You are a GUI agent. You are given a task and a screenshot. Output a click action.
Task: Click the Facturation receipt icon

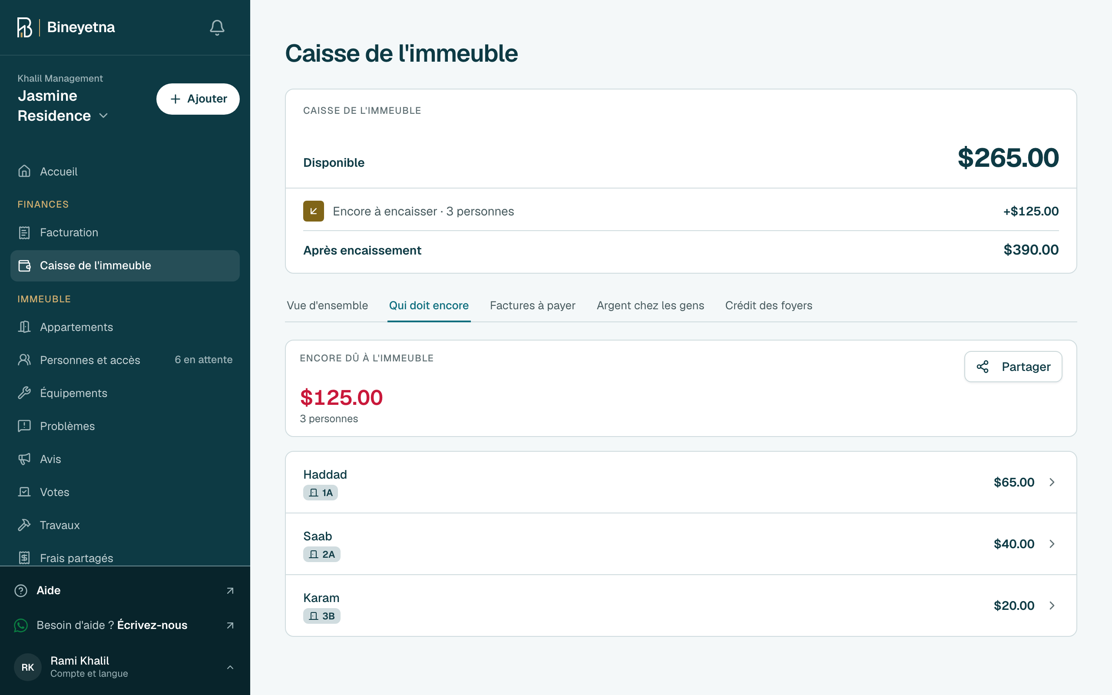(24, 232)
